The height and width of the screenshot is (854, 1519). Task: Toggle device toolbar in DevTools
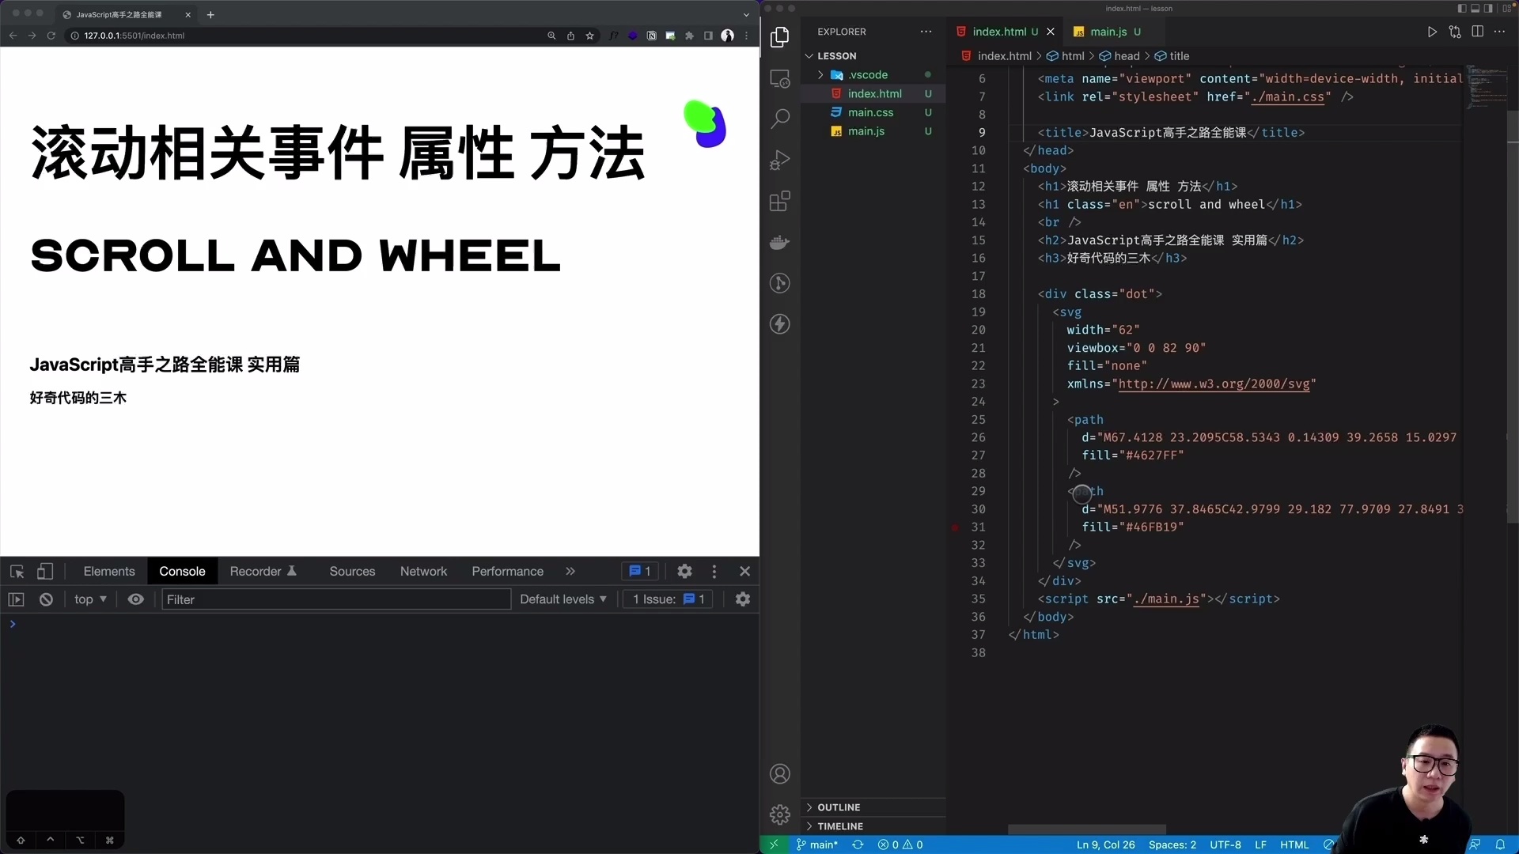45,571
